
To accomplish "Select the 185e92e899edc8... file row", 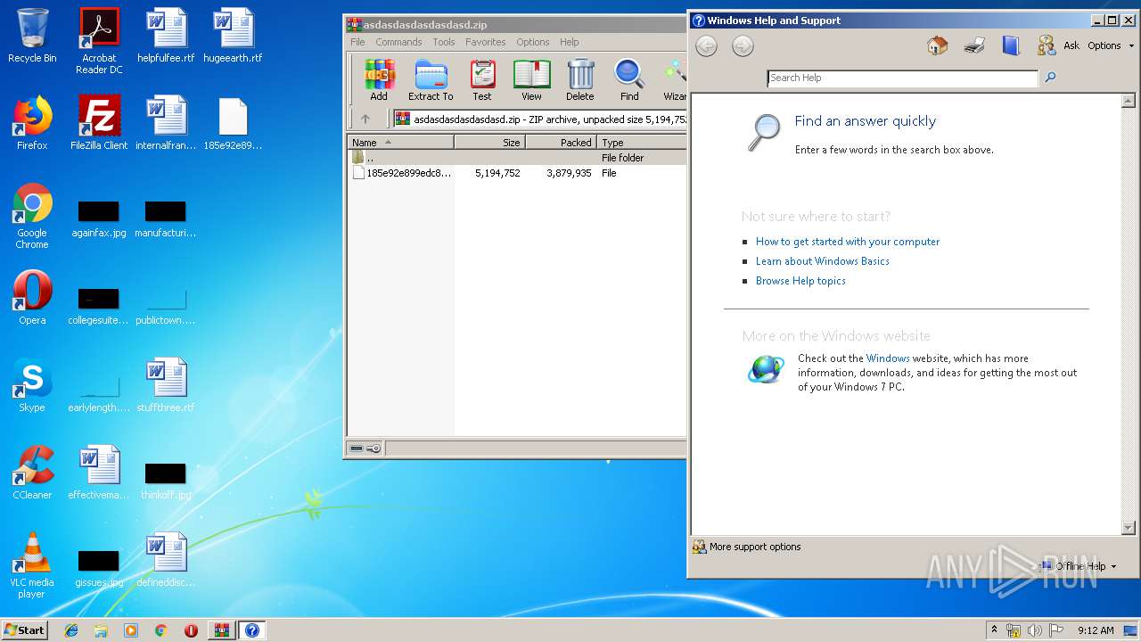I will point(516,173).
